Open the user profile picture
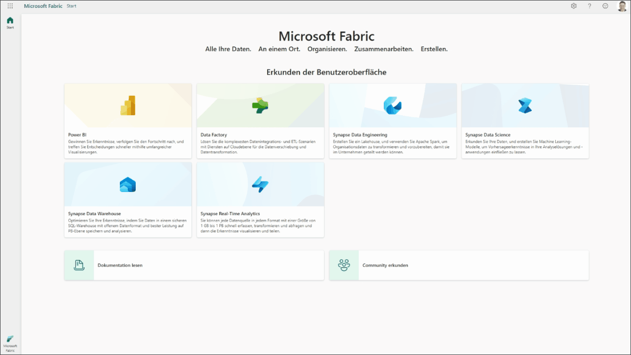The width and height of the screenshot is (631, 355). point(622,6)
